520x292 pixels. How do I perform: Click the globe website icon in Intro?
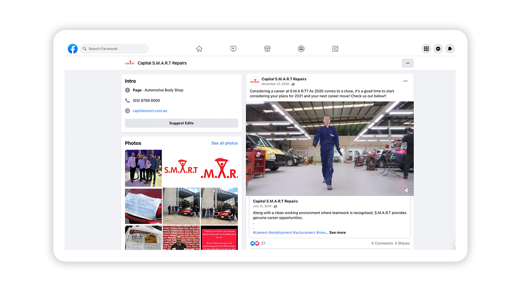coord(127,111)
